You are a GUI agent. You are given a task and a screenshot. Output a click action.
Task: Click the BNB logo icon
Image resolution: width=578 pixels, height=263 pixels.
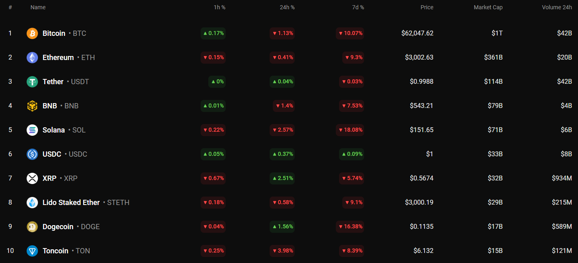(32, 106)
